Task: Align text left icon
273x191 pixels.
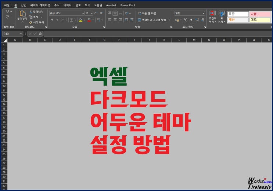Action: (x=110, y=20)
